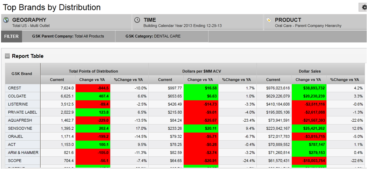Sort by GSK Brand column header

pyautogui.click(x=22, y=74)
